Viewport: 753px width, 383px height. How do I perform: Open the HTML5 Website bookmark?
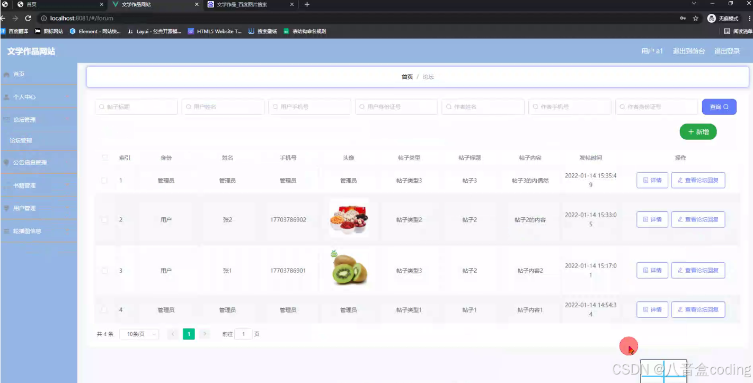215,31
